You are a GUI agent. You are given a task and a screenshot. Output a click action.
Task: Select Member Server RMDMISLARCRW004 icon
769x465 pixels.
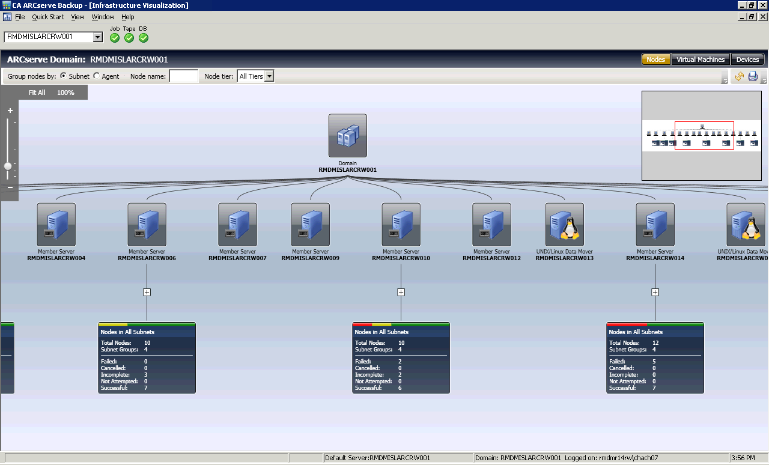tap(56, 224)
